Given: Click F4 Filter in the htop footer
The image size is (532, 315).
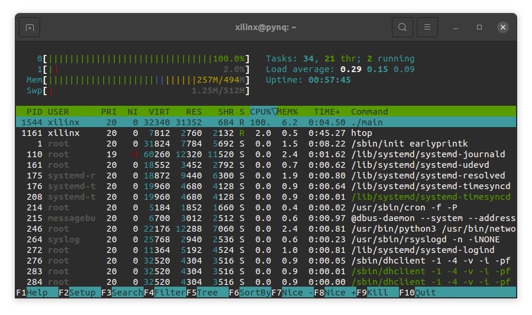Looking at the screenshot, I should pyautogui.click(x=164, y=293).
